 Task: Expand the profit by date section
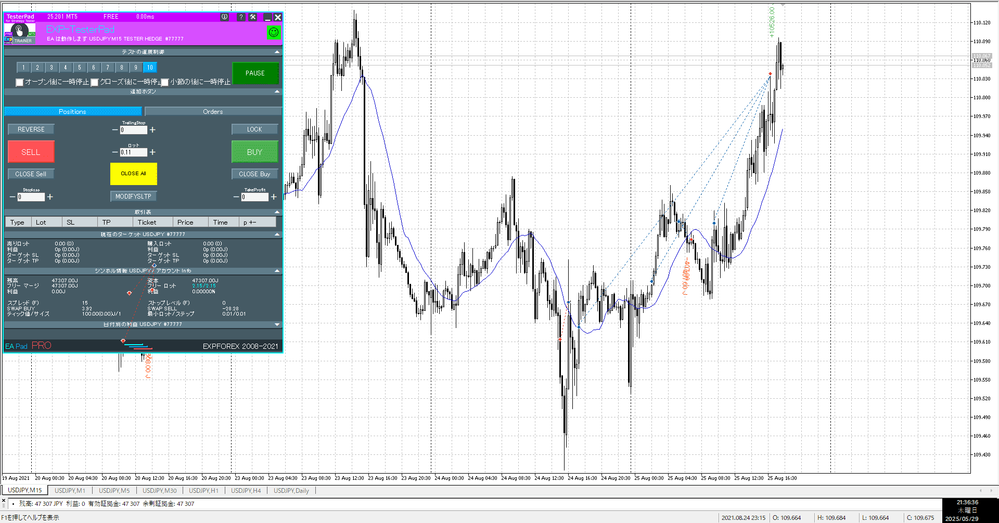[277, 324]
